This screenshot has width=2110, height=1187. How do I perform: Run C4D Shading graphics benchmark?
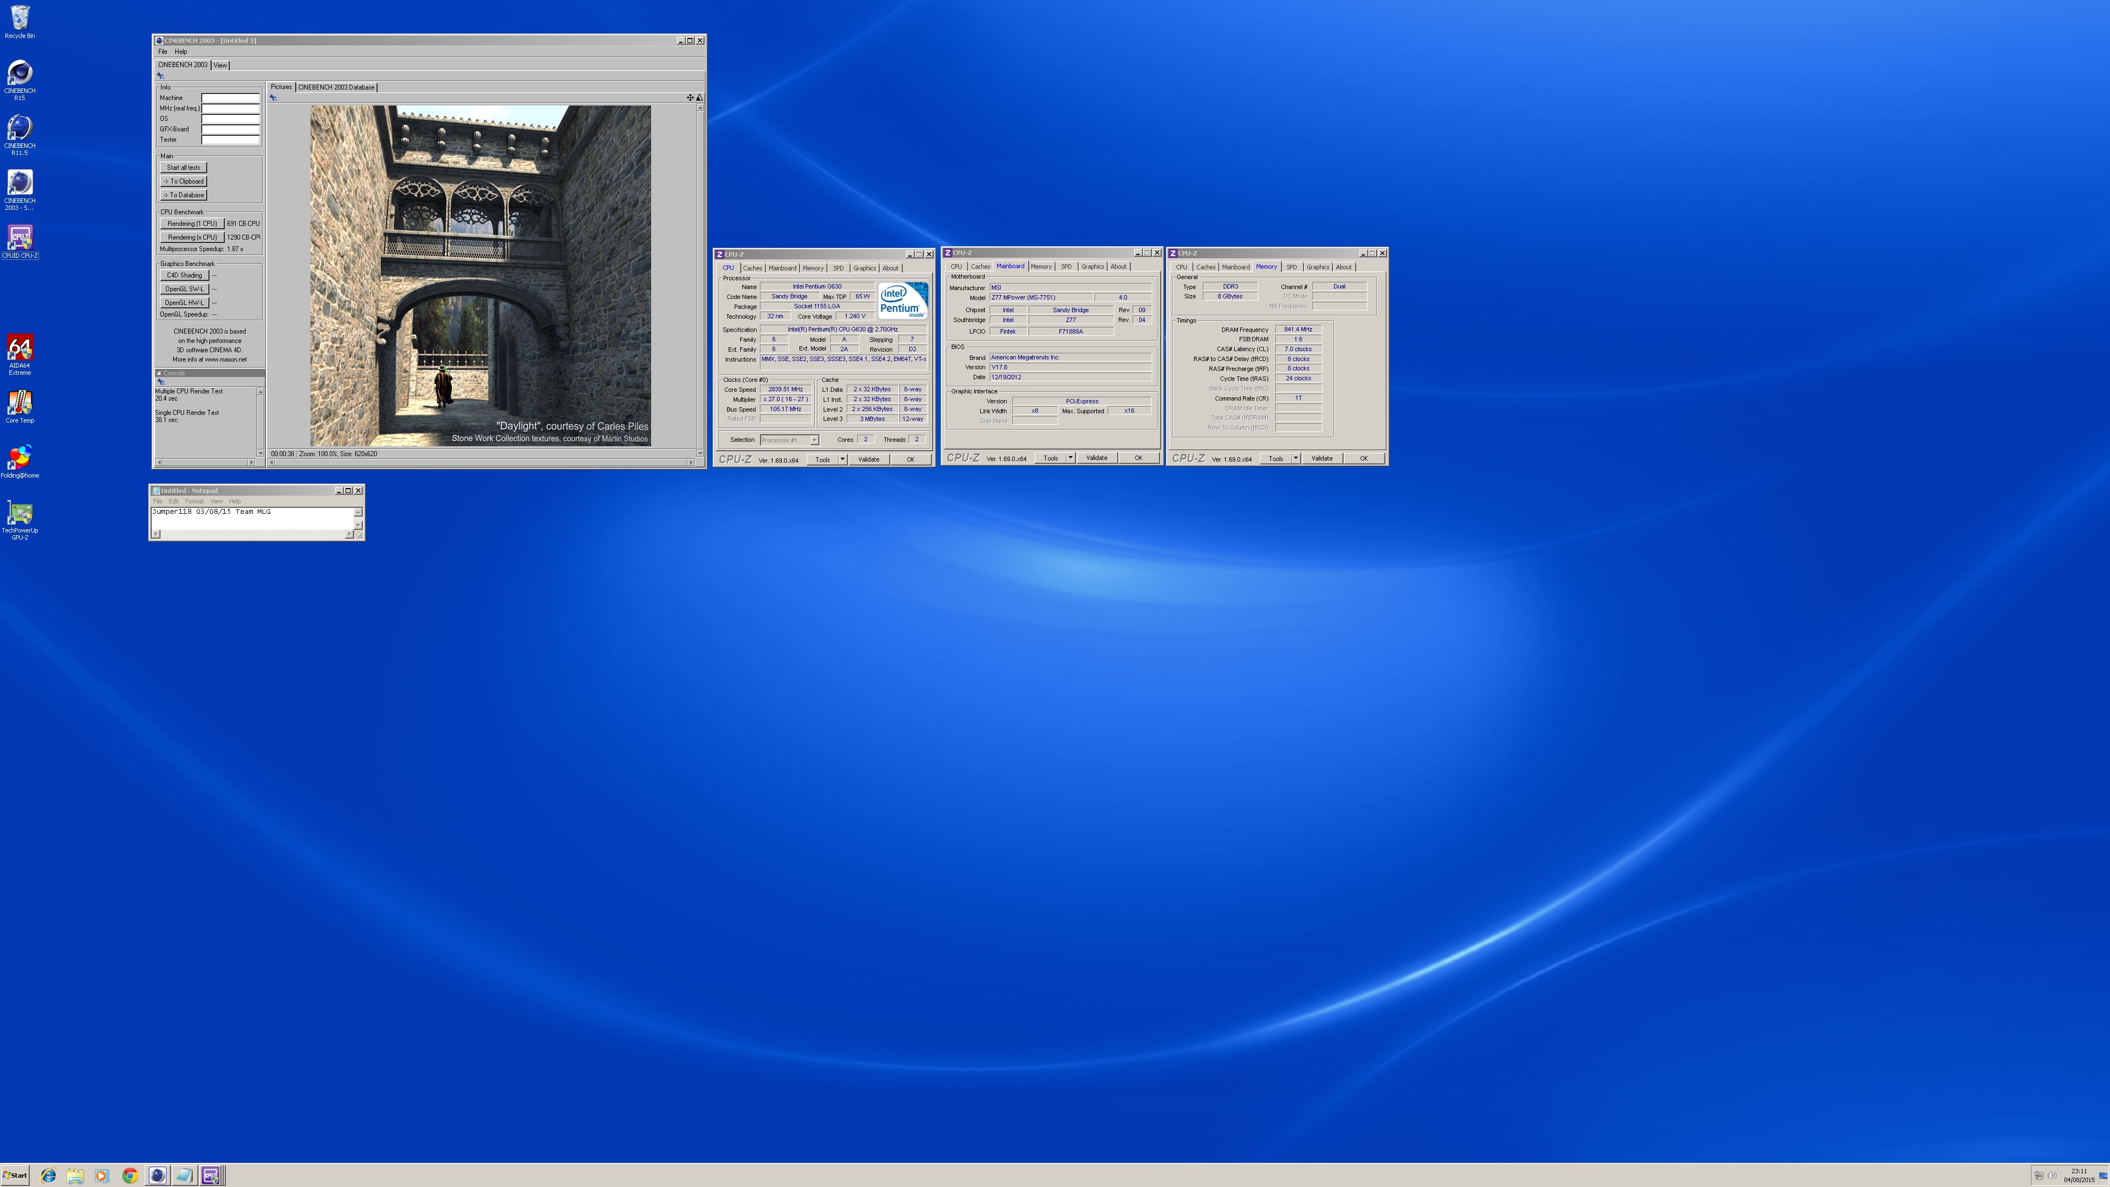tap(184, 275)
